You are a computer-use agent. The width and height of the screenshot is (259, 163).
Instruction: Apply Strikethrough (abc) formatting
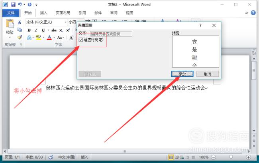coord(54,30)
